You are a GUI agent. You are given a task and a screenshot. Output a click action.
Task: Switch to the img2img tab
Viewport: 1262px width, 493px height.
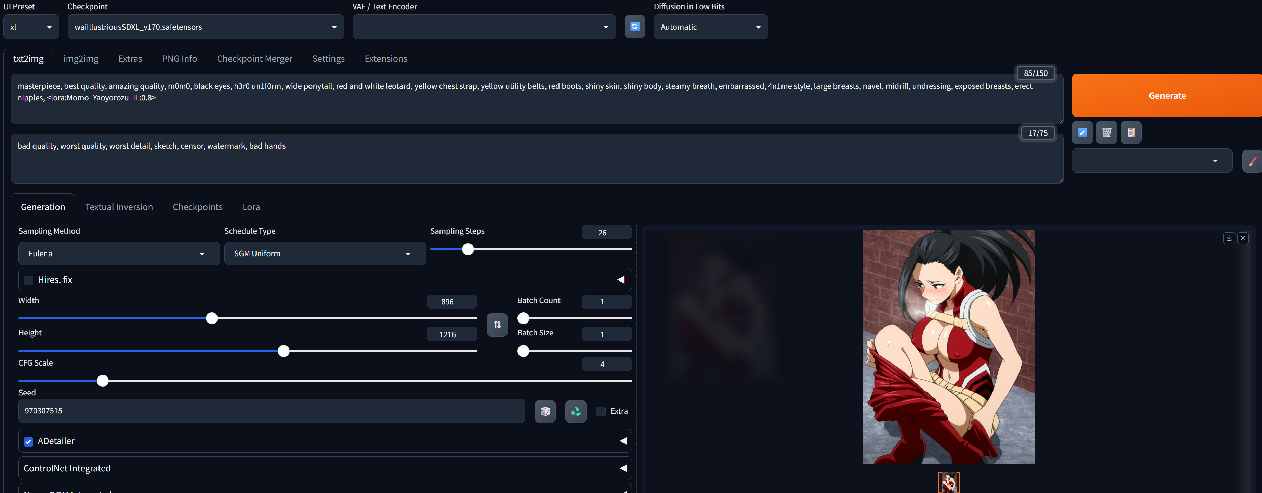pos(81,59)
